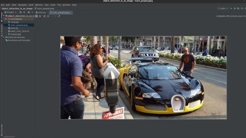The height and width of the screenshot is (138, 246).
Task: Close the 2cars_people.jpeg tab
Action: tap(71, 12)
